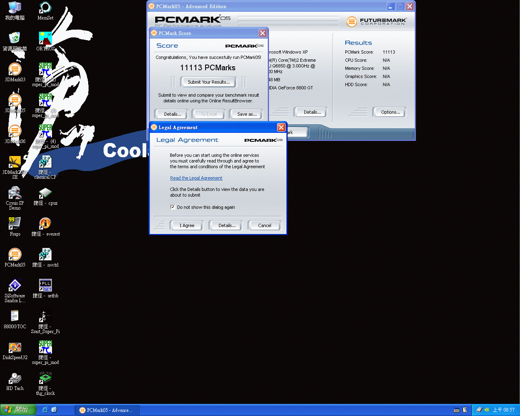Open Details in the PCMark Score dialog
Viewport: 520px width, 416px height.
click(172, 114)
